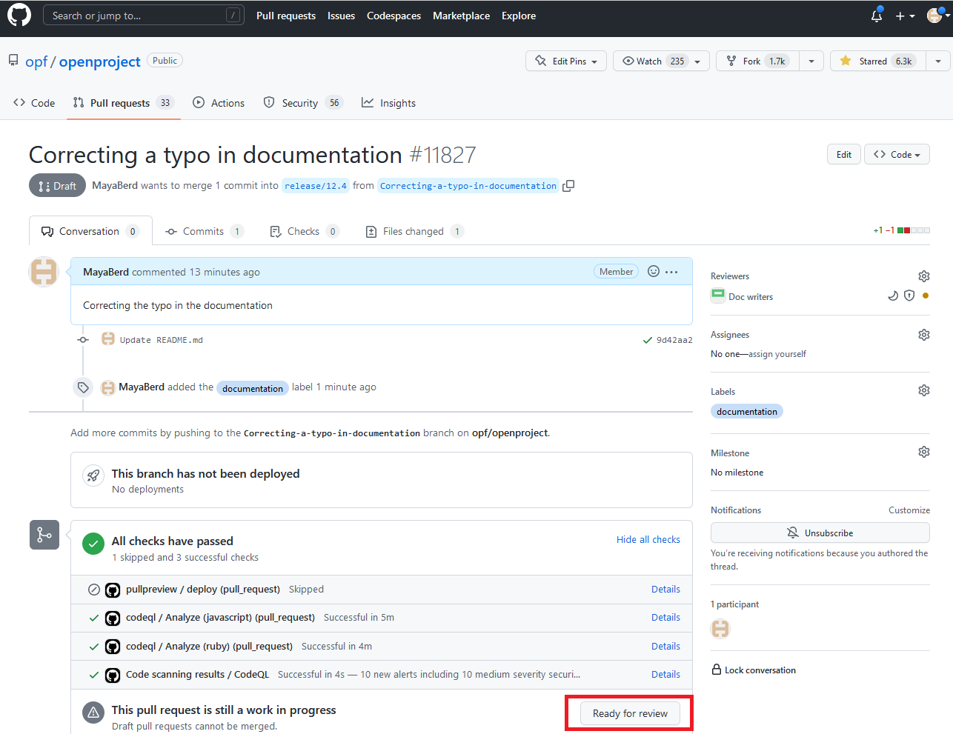
Task: Open comment's three-dot options menu
Action: [x=671, y=272]
